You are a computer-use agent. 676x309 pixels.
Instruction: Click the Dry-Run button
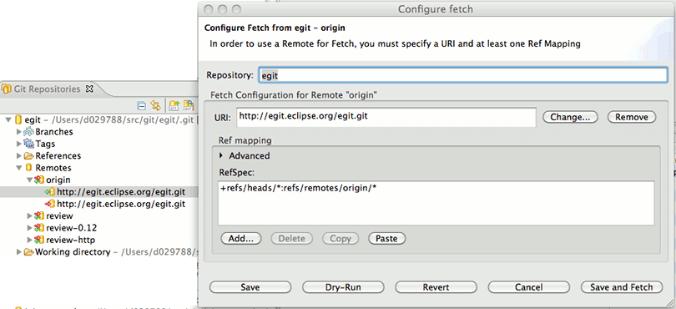pyautogui.click(x=343, y=287)
